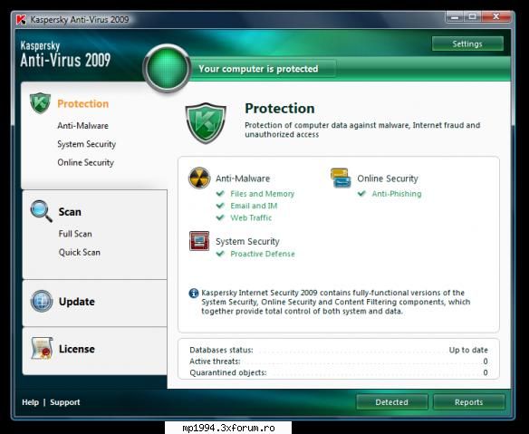Click the checkmark next to Web Traffic
529x434 pixels.
click(x=220, y=217)
